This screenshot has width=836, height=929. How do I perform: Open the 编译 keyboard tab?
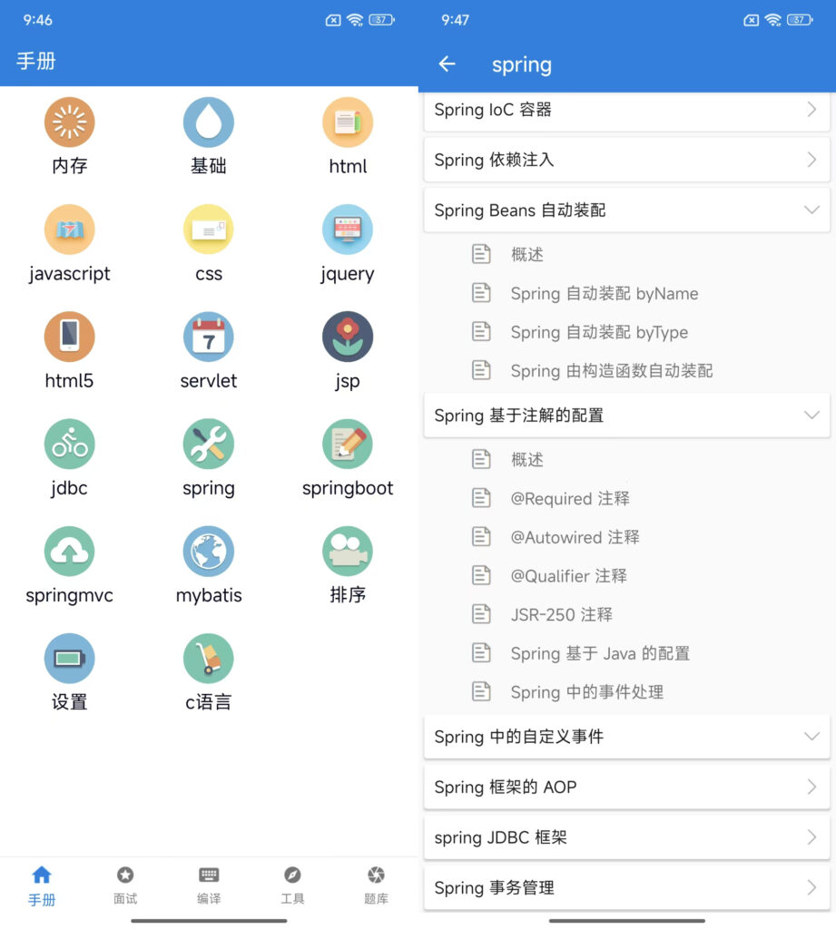(x=209, y=885)
